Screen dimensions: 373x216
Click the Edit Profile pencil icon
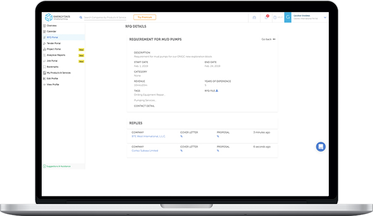[x=44, y=79]
